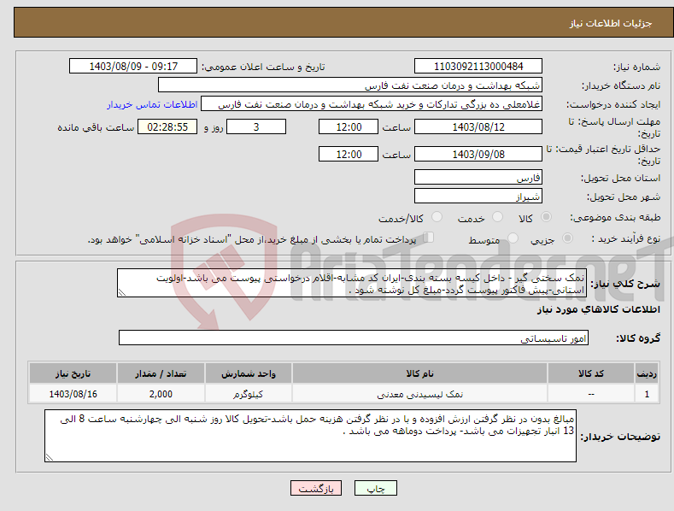Click the شماره نیاز number field
This screenshot has width=674, height=511.
pos(478,67)
